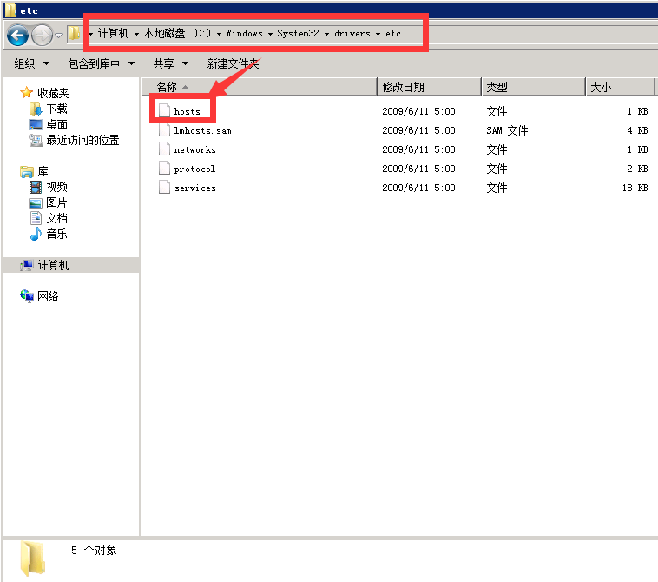Open the 包含到库中 menu
Viewport: 658px width, 582px height.
(x=102, y=63)
